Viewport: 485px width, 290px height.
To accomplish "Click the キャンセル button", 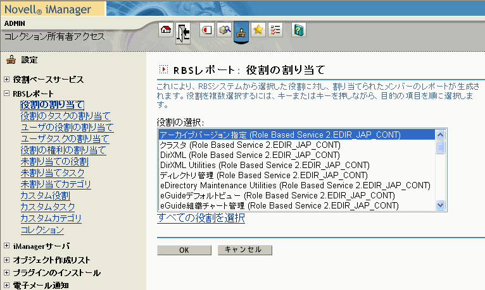I will click(244, 250).
